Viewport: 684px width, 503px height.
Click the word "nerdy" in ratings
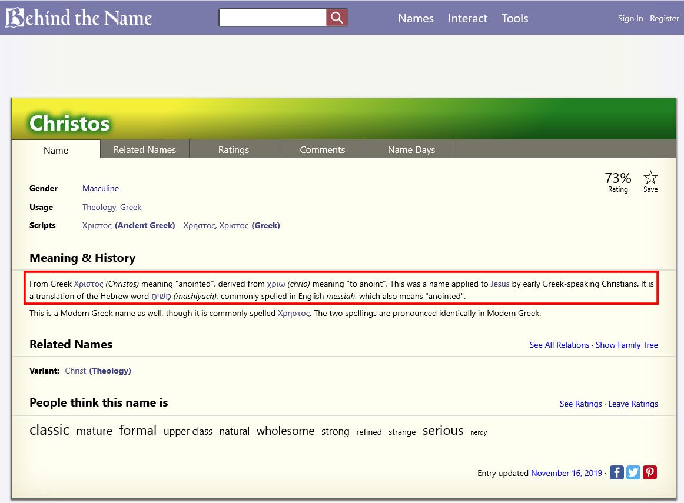[x=479, y=432]
